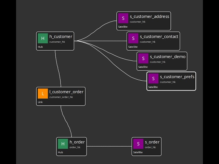
Task: Click Satellite label in s_customer_contact
Action: (x=133, y=47)
